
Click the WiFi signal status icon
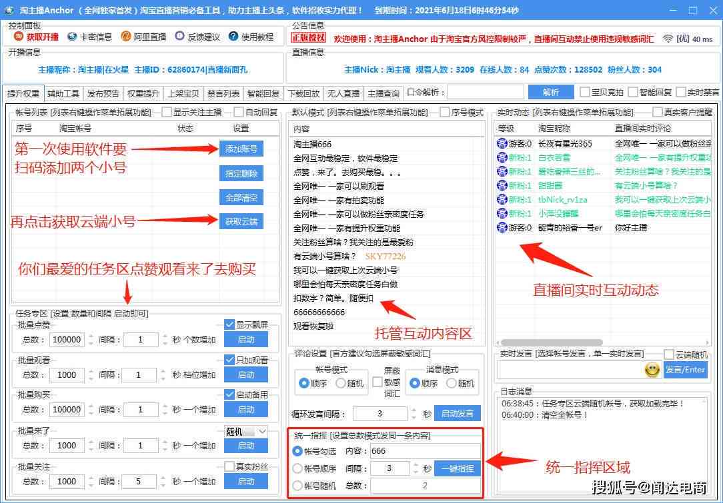point(667,39)
